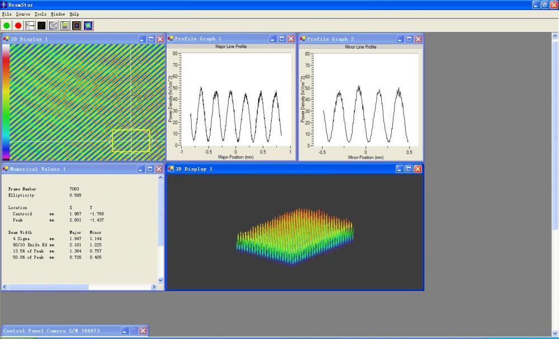
Task: Minimize the Control Panel Camera window
Action: coord(125,331)
